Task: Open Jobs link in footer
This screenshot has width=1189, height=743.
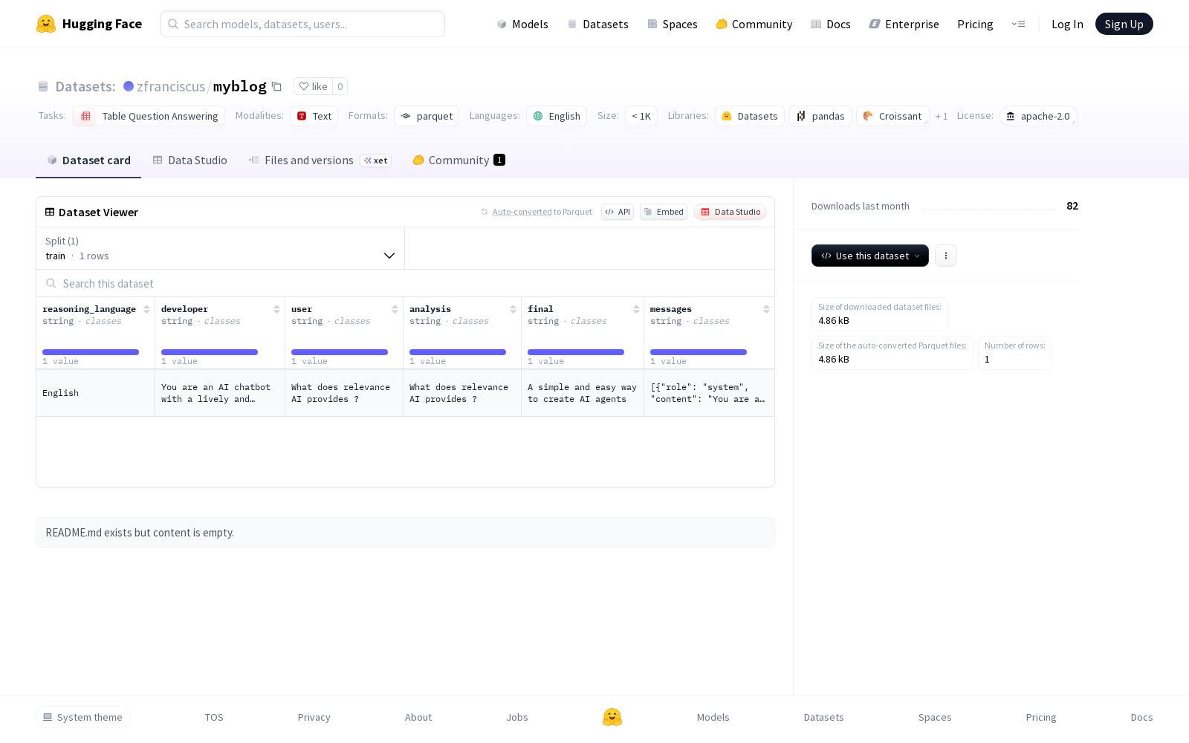Action: pyautogui.click(x=517, y=717)
